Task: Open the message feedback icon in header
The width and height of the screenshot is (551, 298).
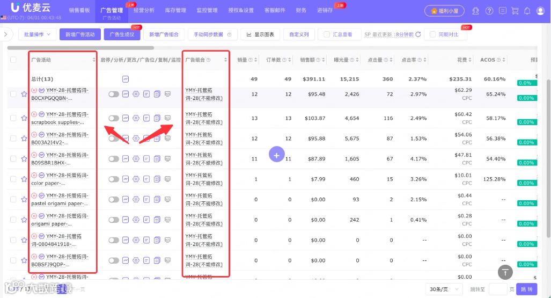Action: 503,11
